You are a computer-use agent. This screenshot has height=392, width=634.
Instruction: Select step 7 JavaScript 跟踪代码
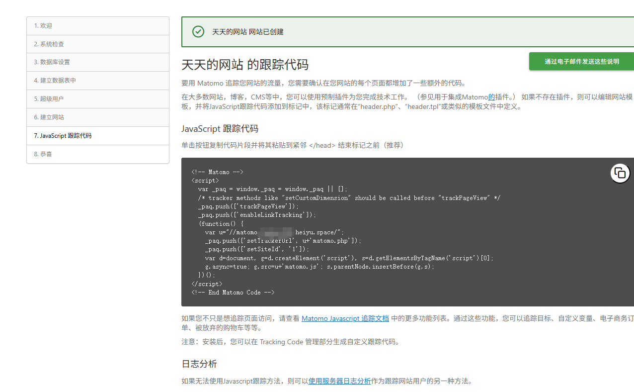point(98,136)
